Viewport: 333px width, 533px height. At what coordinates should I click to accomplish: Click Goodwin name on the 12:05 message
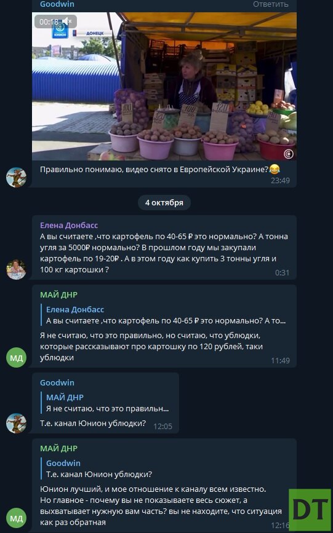click(x=57, y=382)
